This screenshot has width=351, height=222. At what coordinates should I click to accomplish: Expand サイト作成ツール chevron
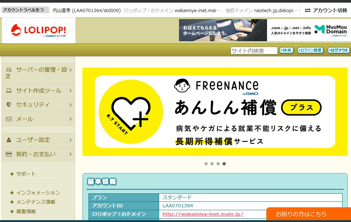point(70,91)
